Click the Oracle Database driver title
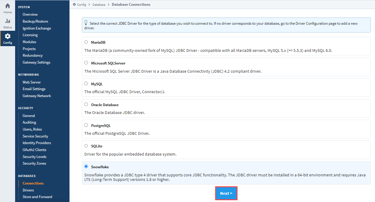375x202 pixels. tap(105, 105)
